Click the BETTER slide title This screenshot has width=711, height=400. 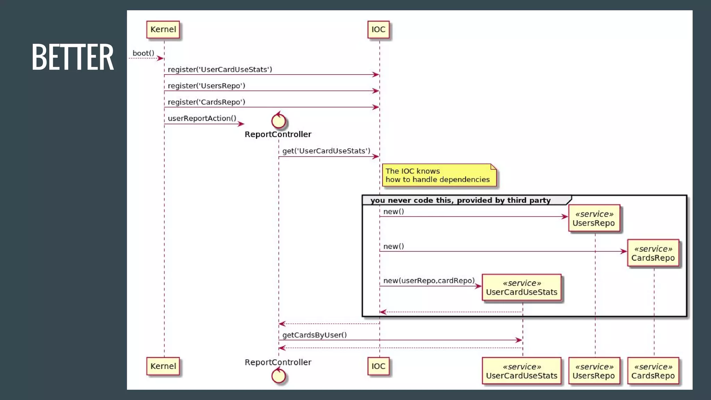coord(73,57)
